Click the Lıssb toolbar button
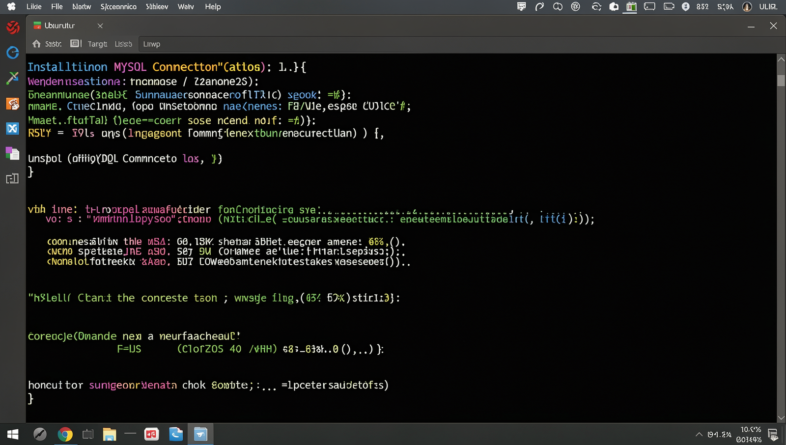 coord(123,44)
